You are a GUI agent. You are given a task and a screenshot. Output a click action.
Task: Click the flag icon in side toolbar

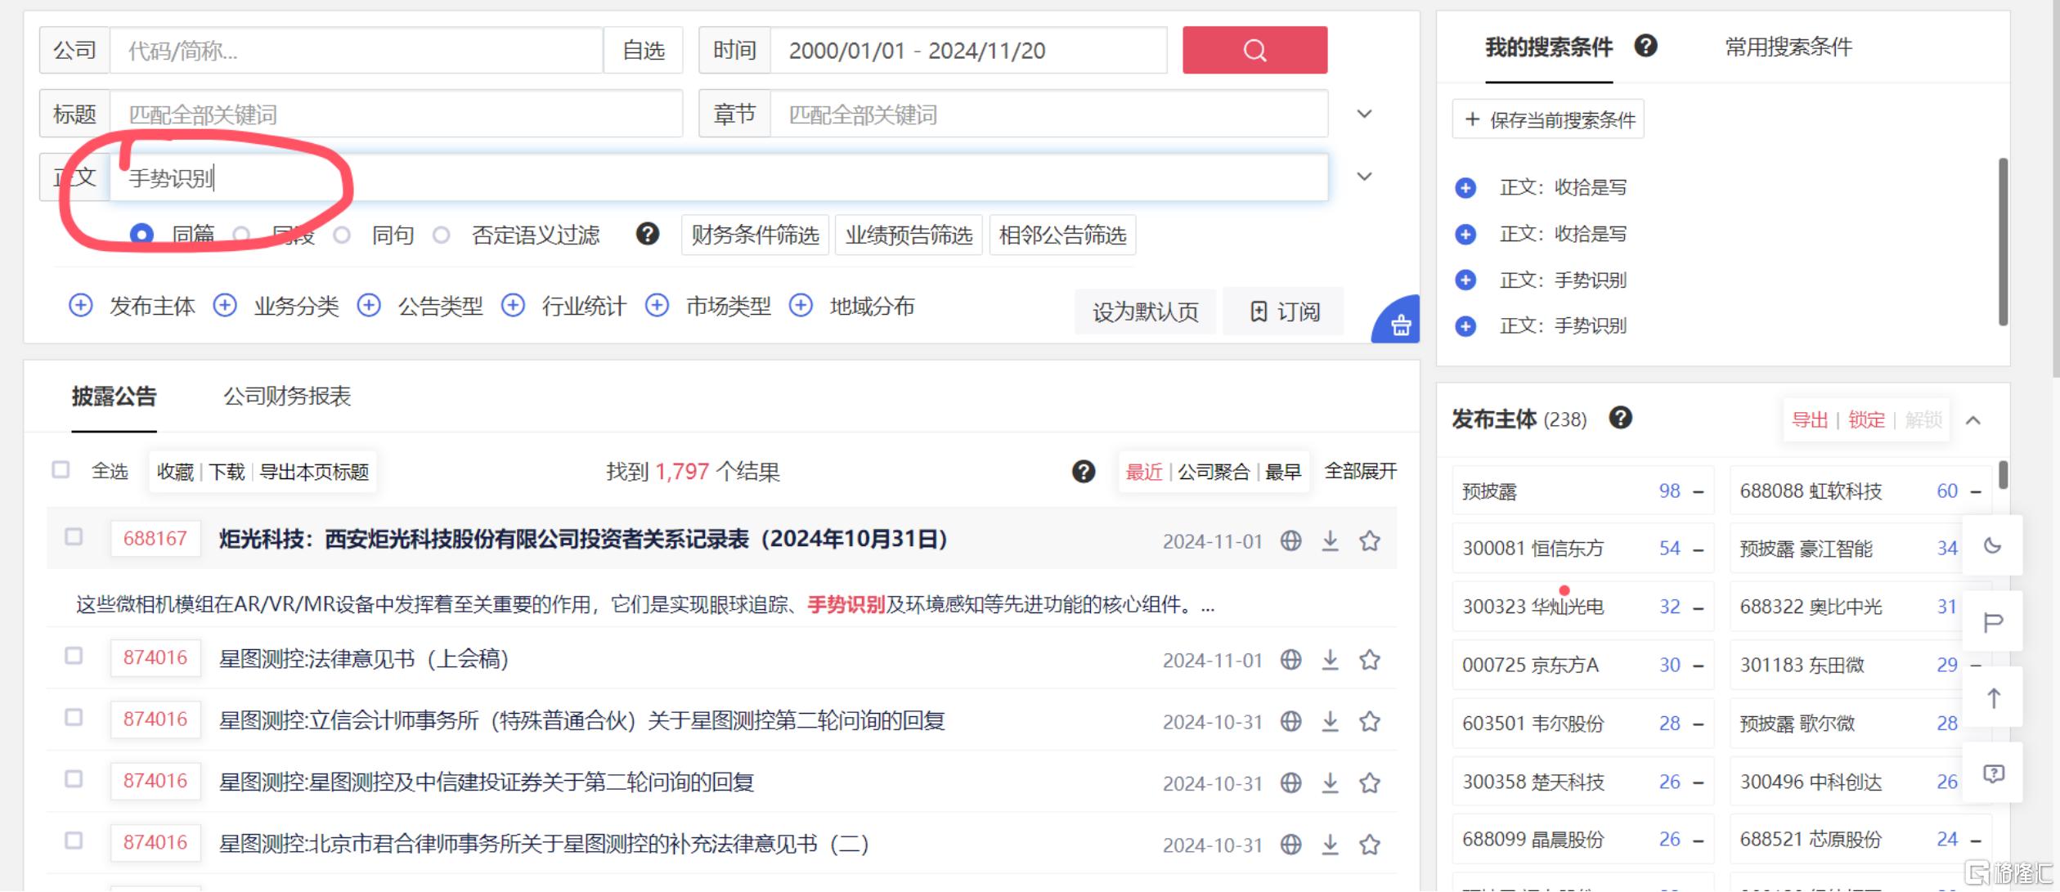tap(1993, 622)
